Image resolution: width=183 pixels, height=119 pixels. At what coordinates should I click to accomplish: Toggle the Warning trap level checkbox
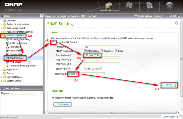[102, 51]
